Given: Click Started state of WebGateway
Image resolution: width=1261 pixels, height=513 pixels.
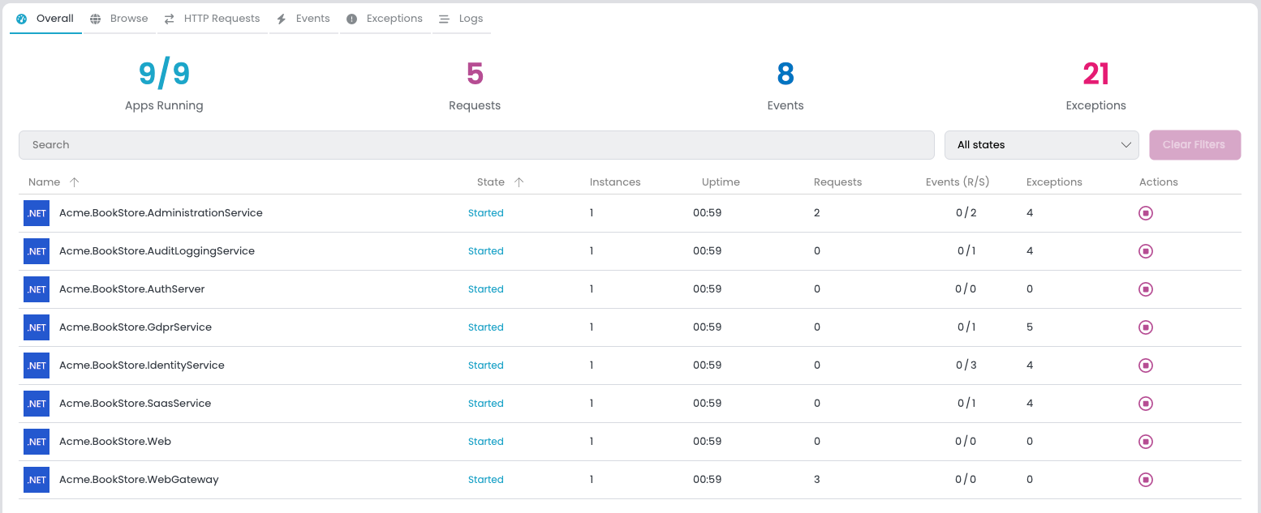Looking at the screenshot, I should click(486, 480).
